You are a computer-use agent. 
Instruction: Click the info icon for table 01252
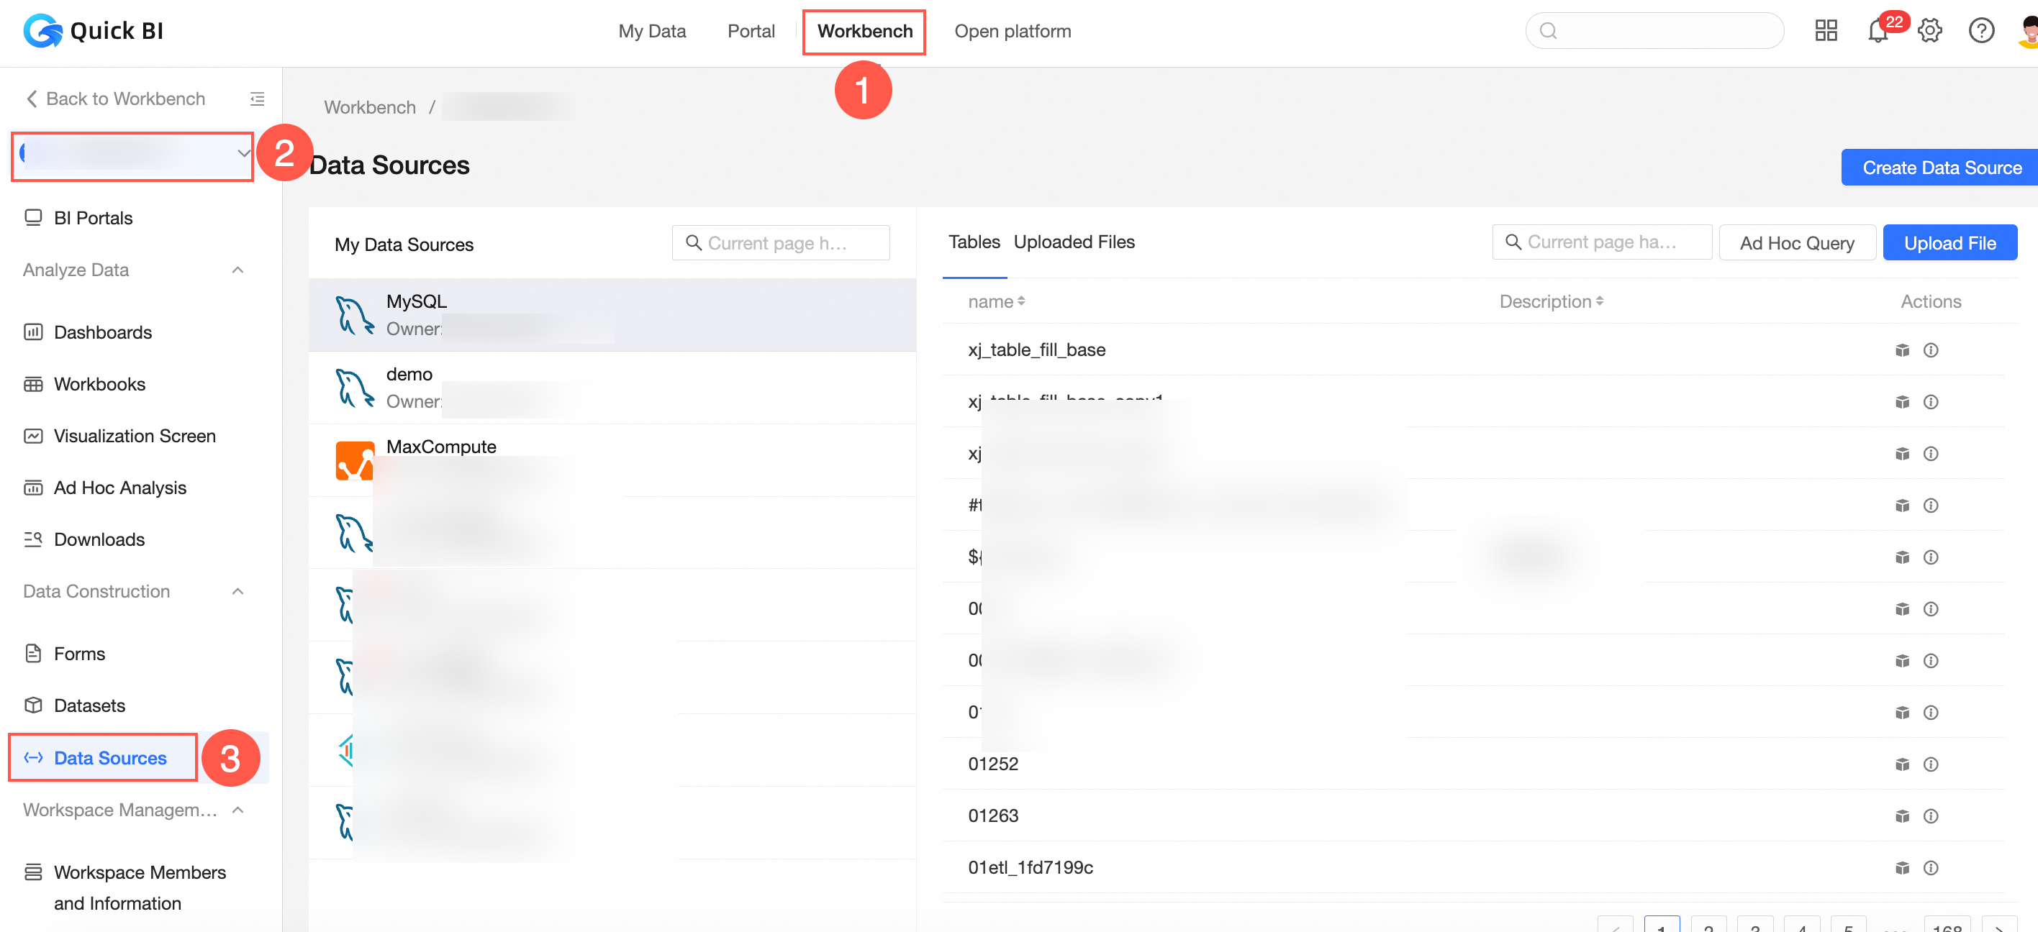click(1930, 764)
